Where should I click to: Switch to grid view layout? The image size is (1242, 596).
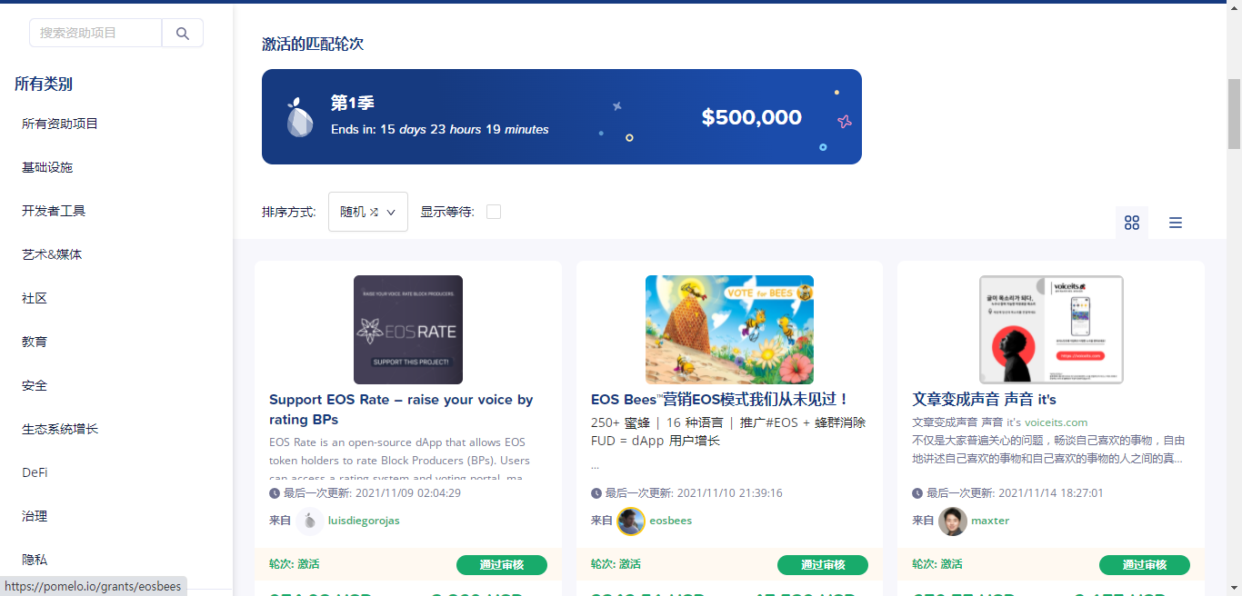[1132, 223]
